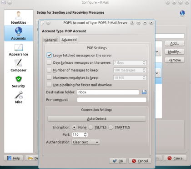Screen dimensions: 191x169
Task: Enable Number of messages to keep
Action: pyautogui.click(x=49, y=70)
